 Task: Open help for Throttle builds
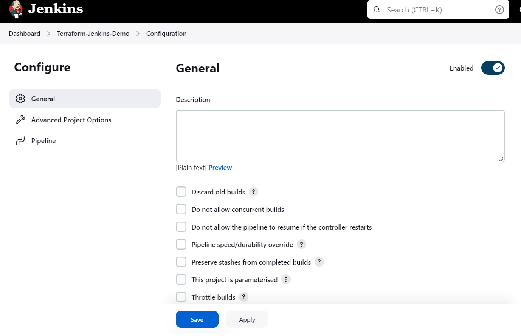(x=243, y=297)
